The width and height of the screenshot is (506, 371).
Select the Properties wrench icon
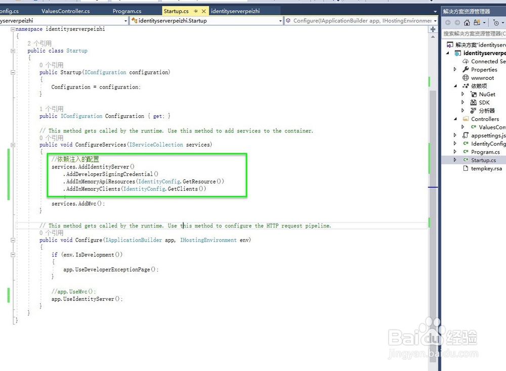pyautogui.click(x=466, y=70)
